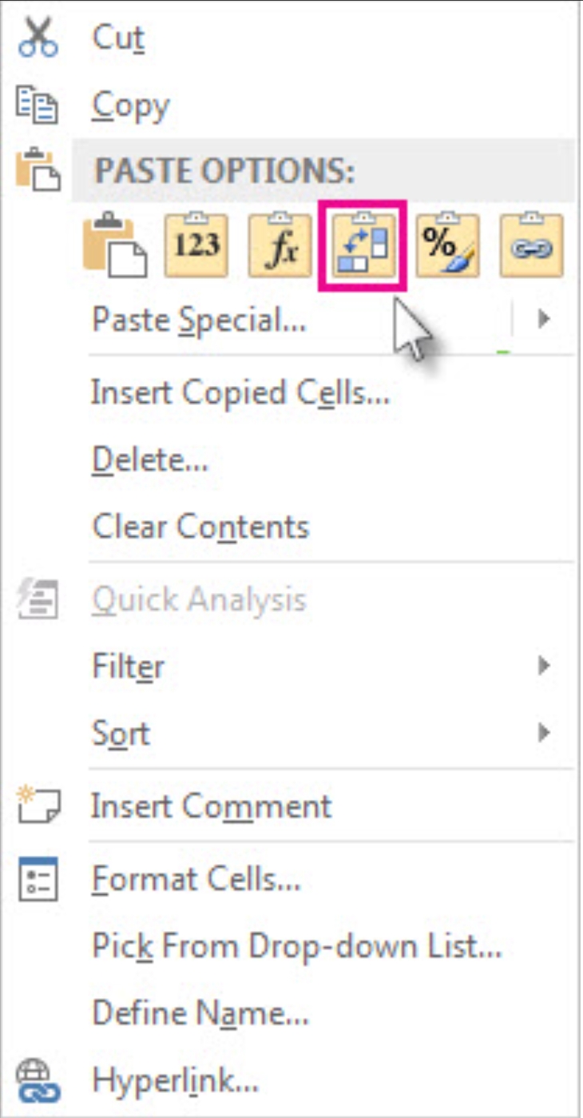The width and height of the screenshot is (583, 1118).
Task: Expand the Paste Special submenu arrow
Action: [544, 320]
